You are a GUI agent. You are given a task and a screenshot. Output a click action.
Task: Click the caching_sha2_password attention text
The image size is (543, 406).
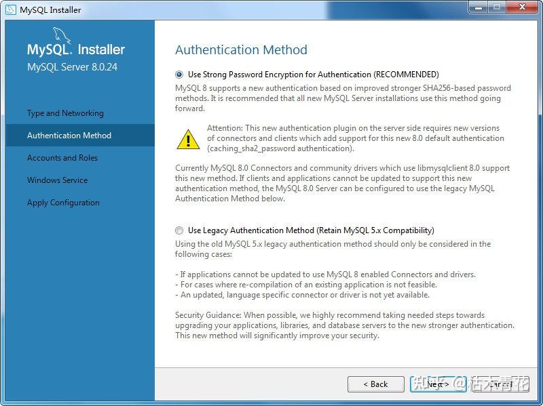(x=355, y=138)
